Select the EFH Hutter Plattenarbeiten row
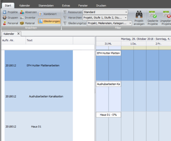 tap(39, 65)
